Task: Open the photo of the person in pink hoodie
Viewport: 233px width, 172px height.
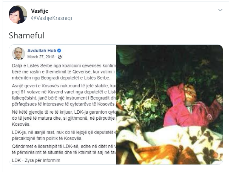Action: [170, 105]
